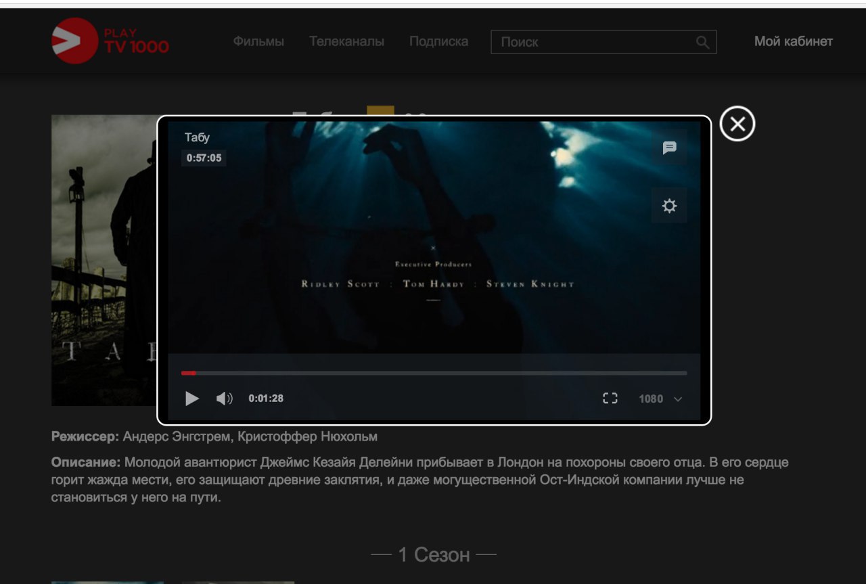Open Мой кабинет account link
Screen dimensions: 866x584
[794, 41]
